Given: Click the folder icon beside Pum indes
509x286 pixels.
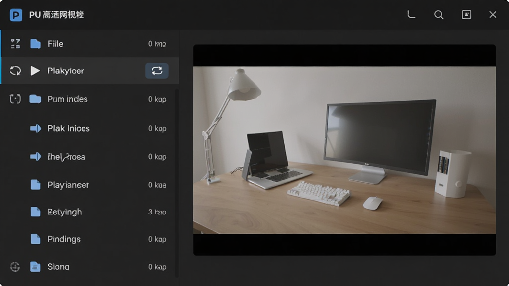Looking at the screenshot, I should pos(35,99).
